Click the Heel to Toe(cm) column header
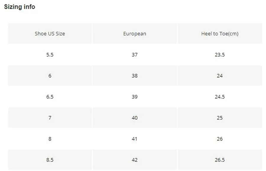The image size is (266, 171). pyautogui.click(x=220, y=34)
